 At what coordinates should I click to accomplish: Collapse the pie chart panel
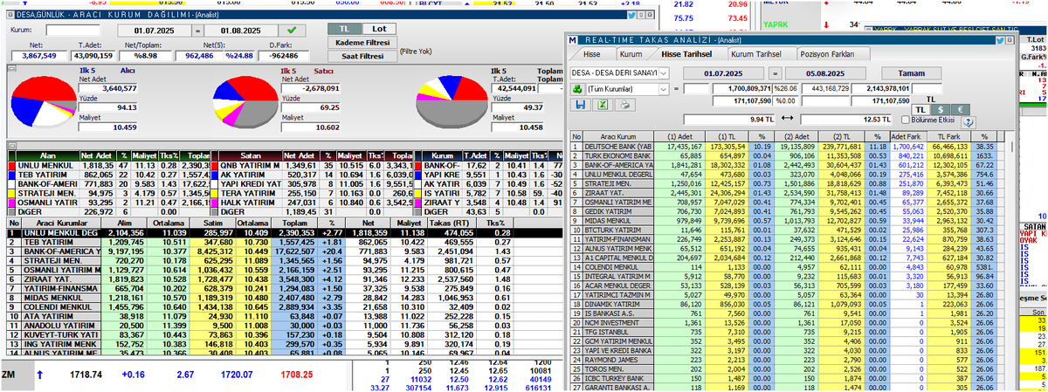pos(11,68)
